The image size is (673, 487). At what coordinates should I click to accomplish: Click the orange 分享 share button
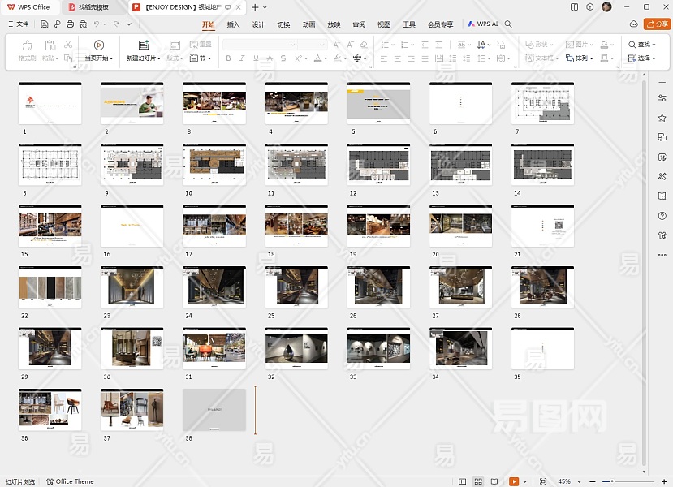[x=657, y=24]
